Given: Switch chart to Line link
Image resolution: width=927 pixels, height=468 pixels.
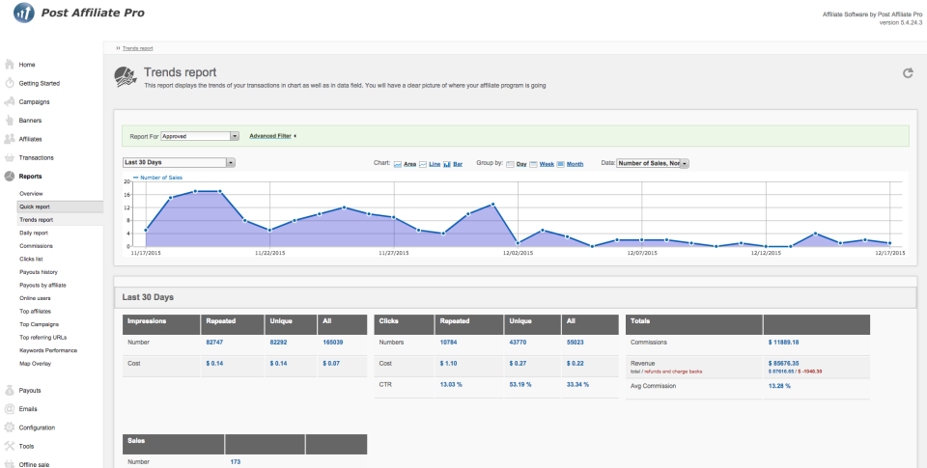Looking at the screenshot, I should (x=435, y=164).
